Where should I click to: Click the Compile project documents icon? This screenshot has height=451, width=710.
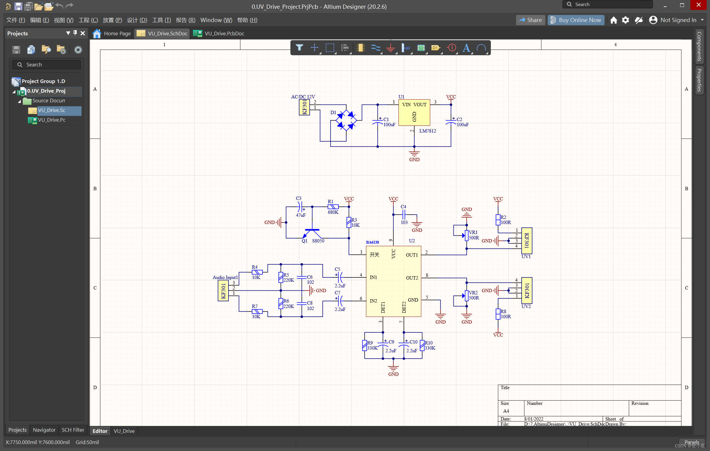point(31,50)
